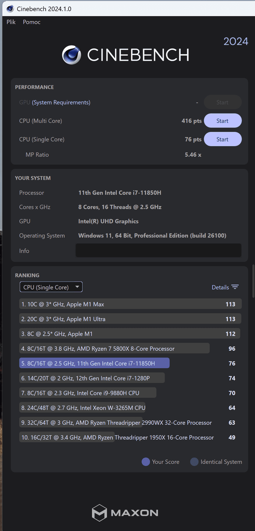
Task: Click the 2024 version label
Action: 236,41
